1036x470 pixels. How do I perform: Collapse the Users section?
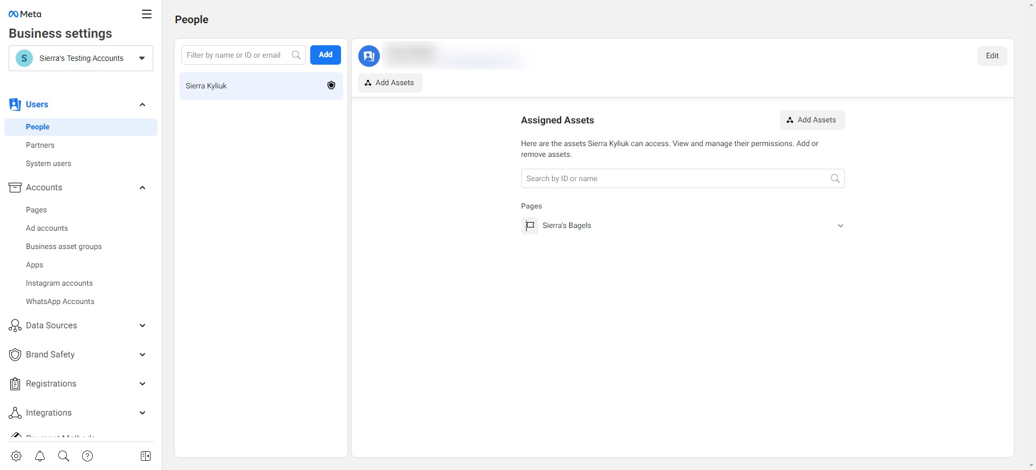coord(142,105)
